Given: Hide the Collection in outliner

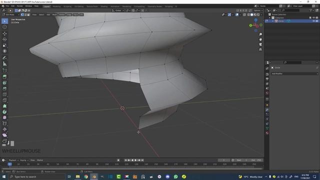Looking at the screenshot, I should point(313,18).
